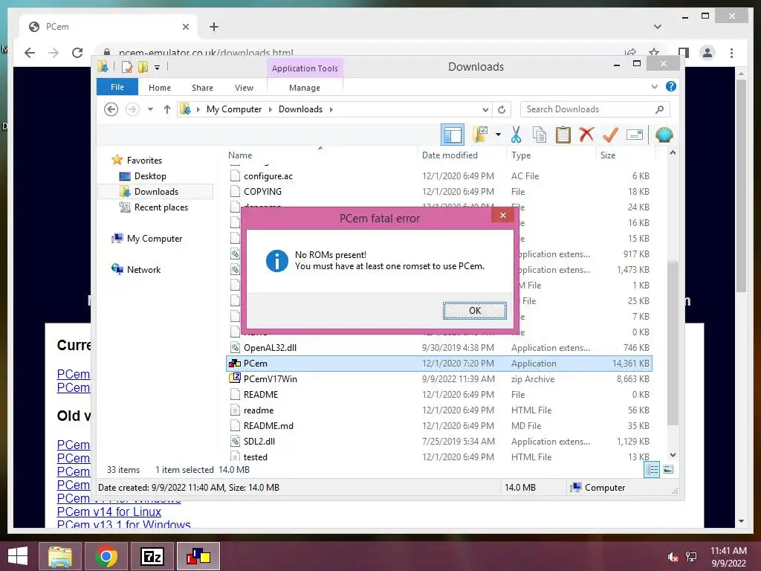Open the Windows Start button
761x571 pixels.
18,556
